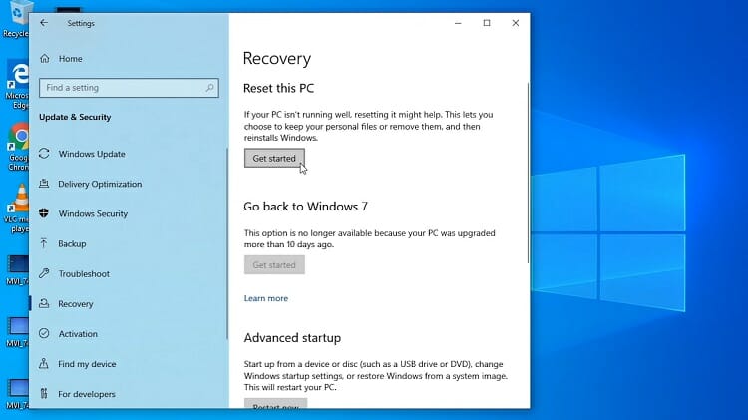Select the Google Chrome desktop icon
This screenshot has width=748, height=420.
17,147
